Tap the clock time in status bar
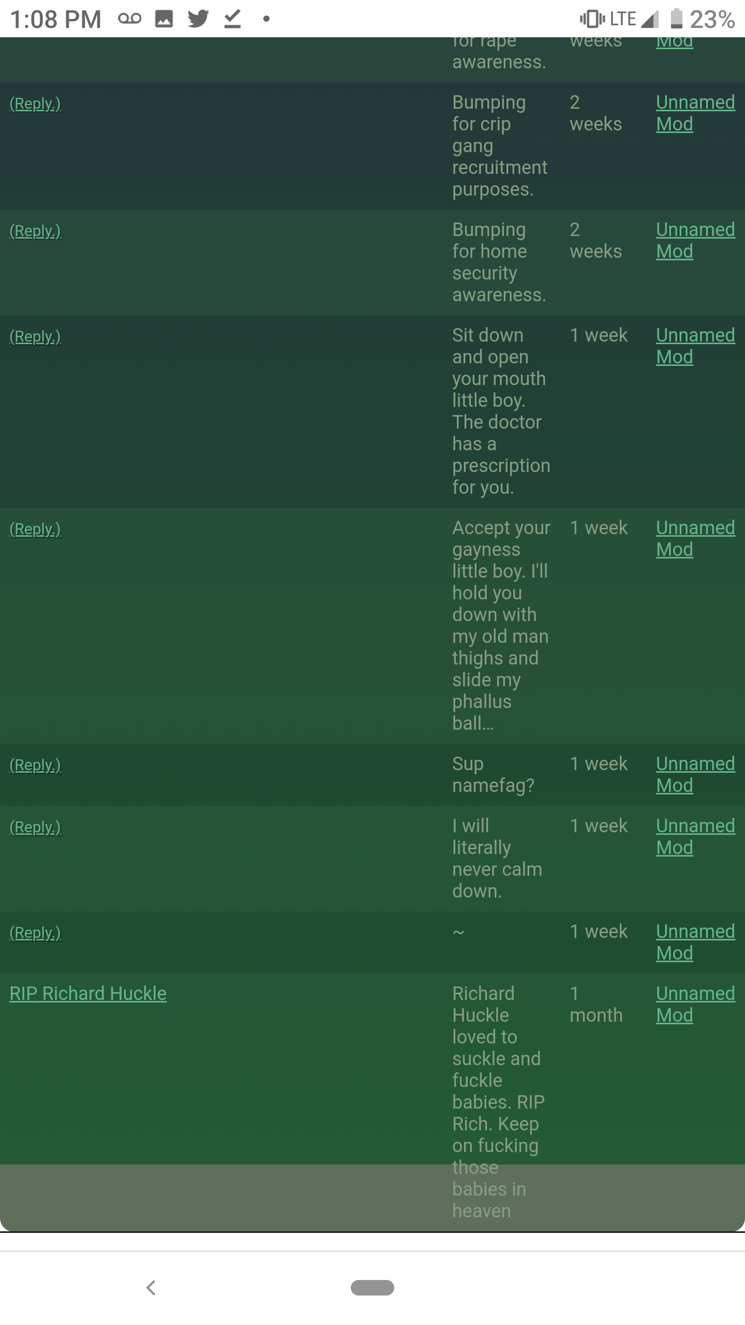This screenshot has height=1325, width=745. [55, 20]
